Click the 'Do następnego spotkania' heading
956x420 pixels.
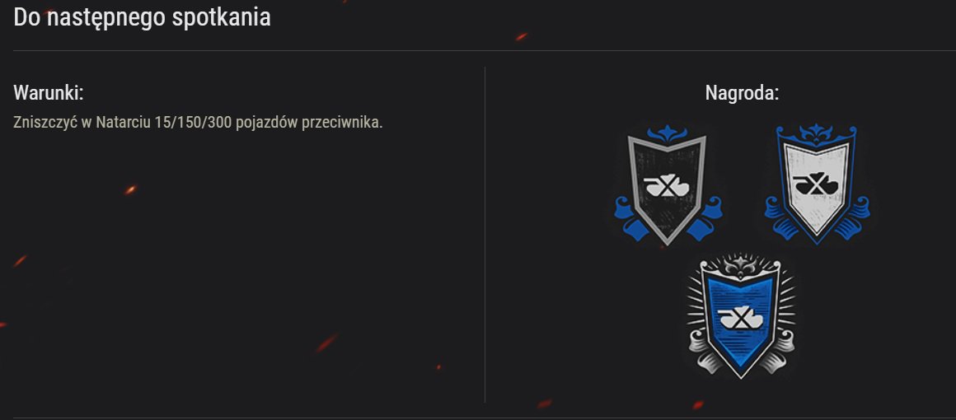pyautogui.click(x=142, y=17)
